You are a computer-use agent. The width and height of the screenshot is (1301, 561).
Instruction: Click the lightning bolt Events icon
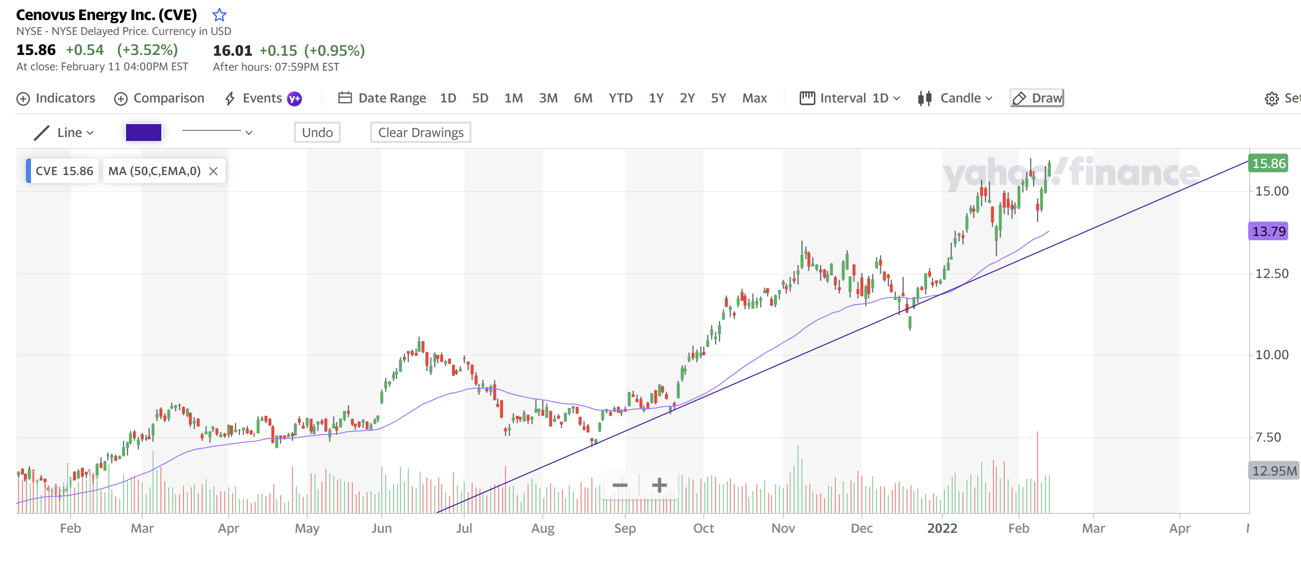[230, 99]
